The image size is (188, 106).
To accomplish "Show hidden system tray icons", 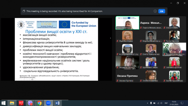I will (147, 103).
